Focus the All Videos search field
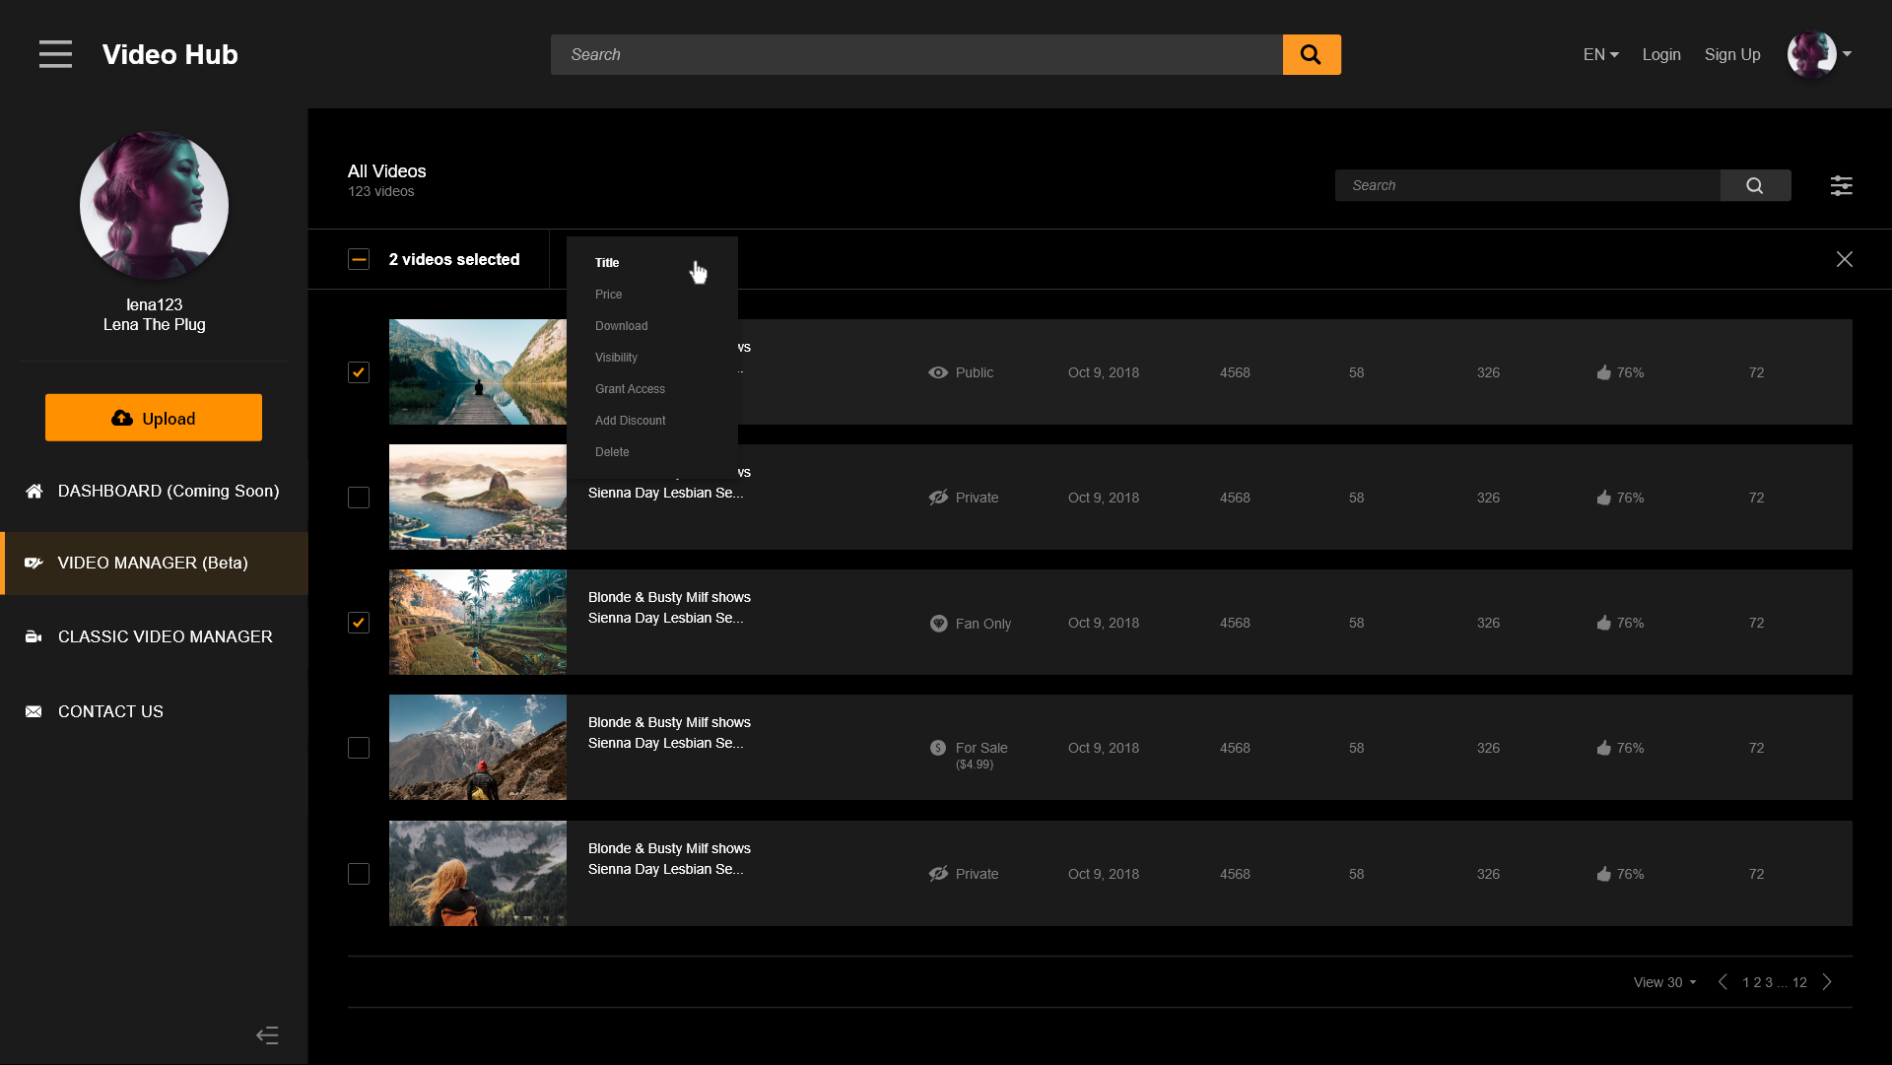 [1527, 185]
